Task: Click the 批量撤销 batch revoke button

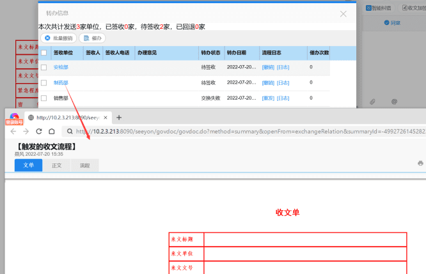Action: [58, 38]
